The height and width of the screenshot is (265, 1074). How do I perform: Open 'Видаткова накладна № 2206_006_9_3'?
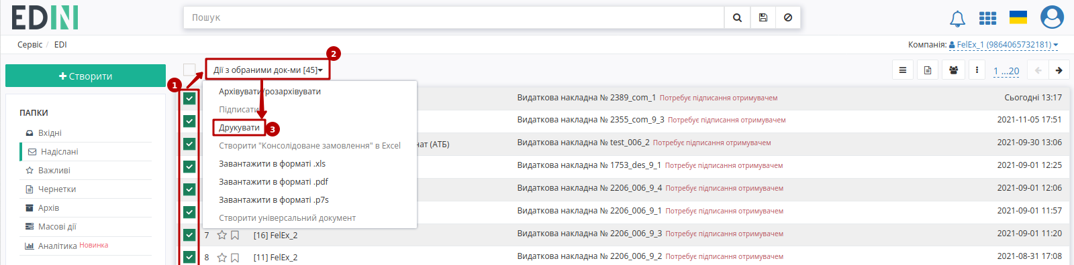click(589, 234)
